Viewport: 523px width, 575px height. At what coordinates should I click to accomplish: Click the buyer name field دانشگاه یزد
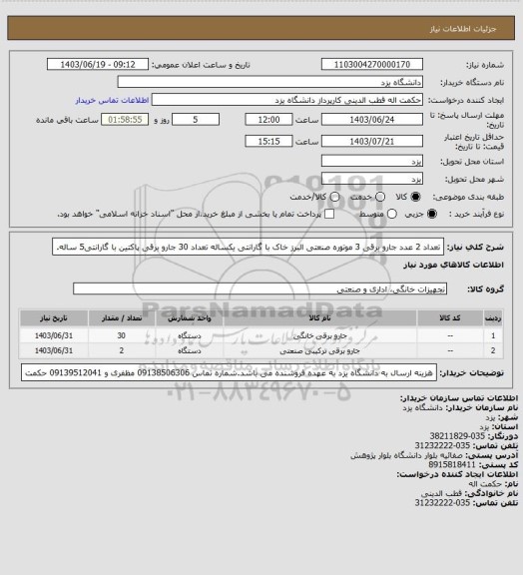click(x=269, y=82)
